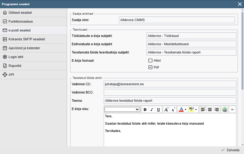The height and width of the screenshot is (154, 244).
Task: Apply underline formatting in the editor toolbar
Action: pyautogui.click(x=158, y=110)
